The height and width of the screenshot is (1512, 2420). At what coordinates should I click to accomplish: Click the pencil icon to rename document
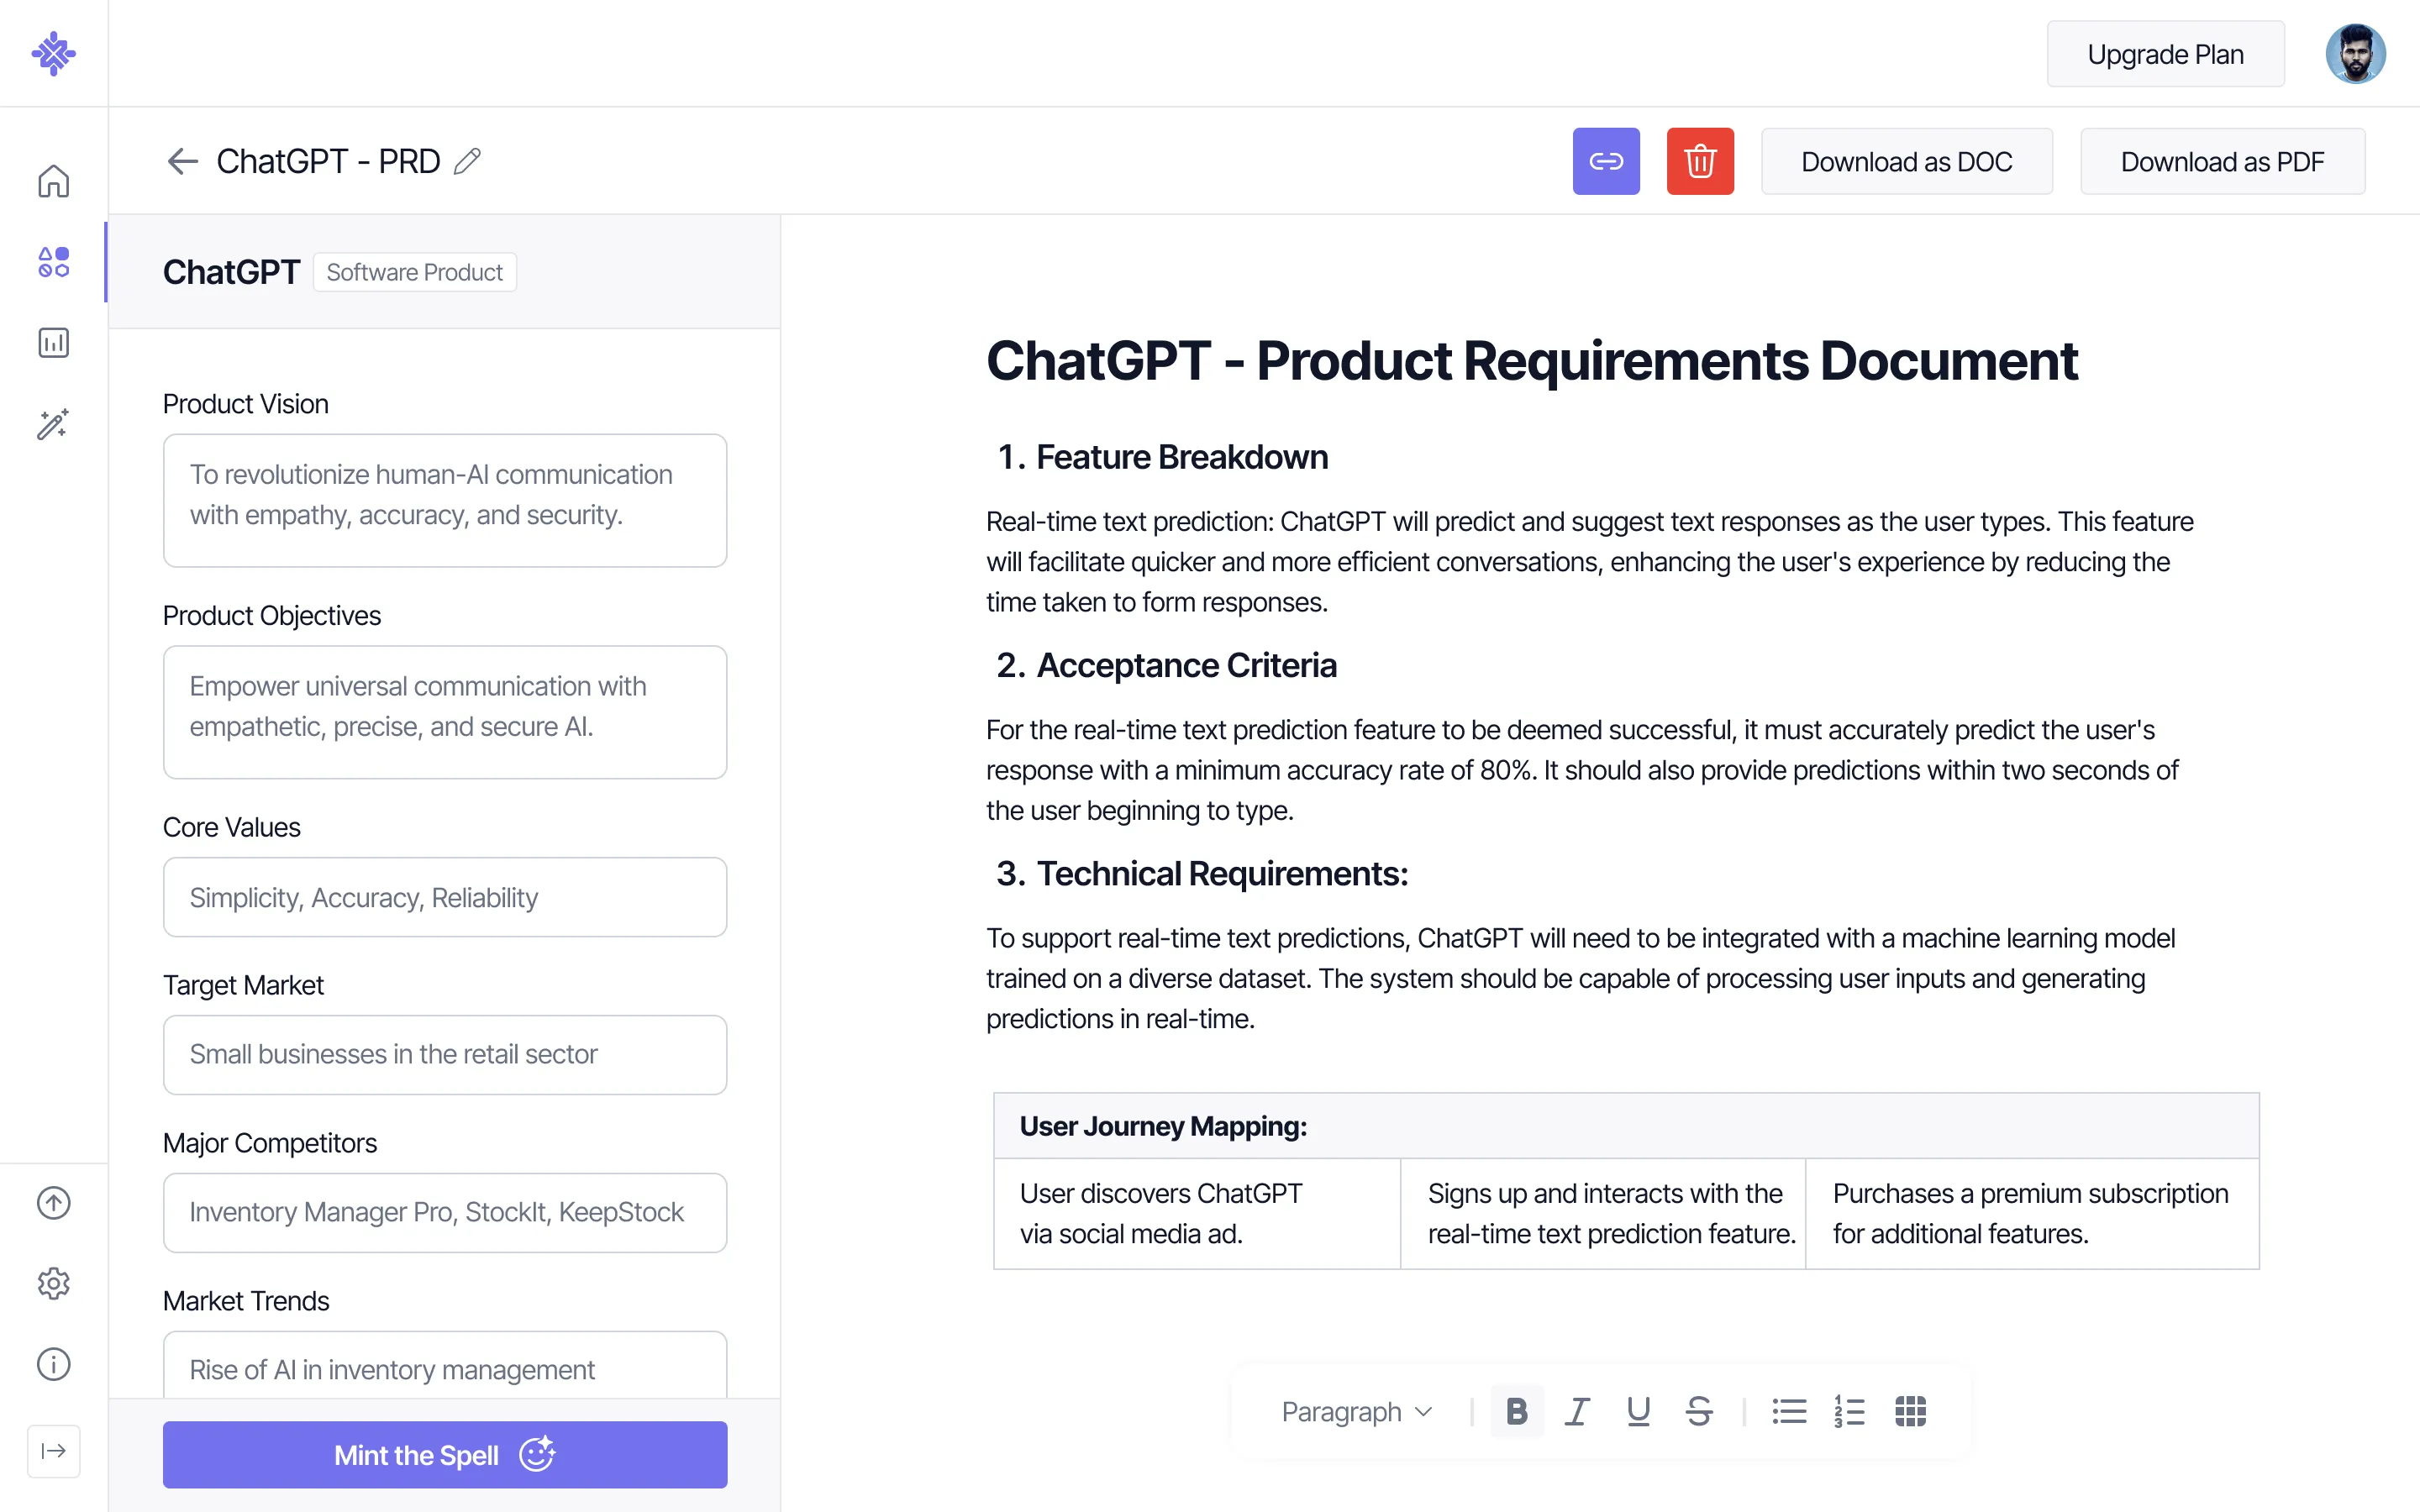pos(467,161)
